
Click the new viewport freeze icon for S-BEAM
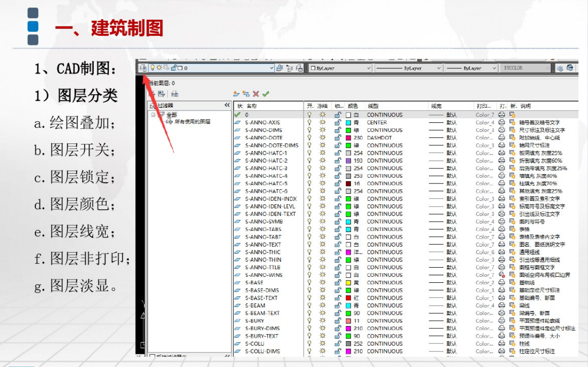point(512,305)
